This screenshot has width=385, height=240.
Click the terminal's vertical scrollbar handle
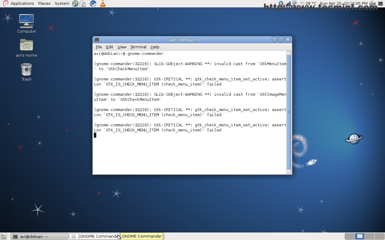pyautogui.click(x=289, y=112)
